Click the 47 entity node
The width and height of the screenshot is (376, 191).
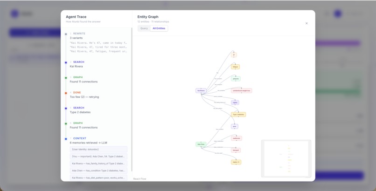234,55
